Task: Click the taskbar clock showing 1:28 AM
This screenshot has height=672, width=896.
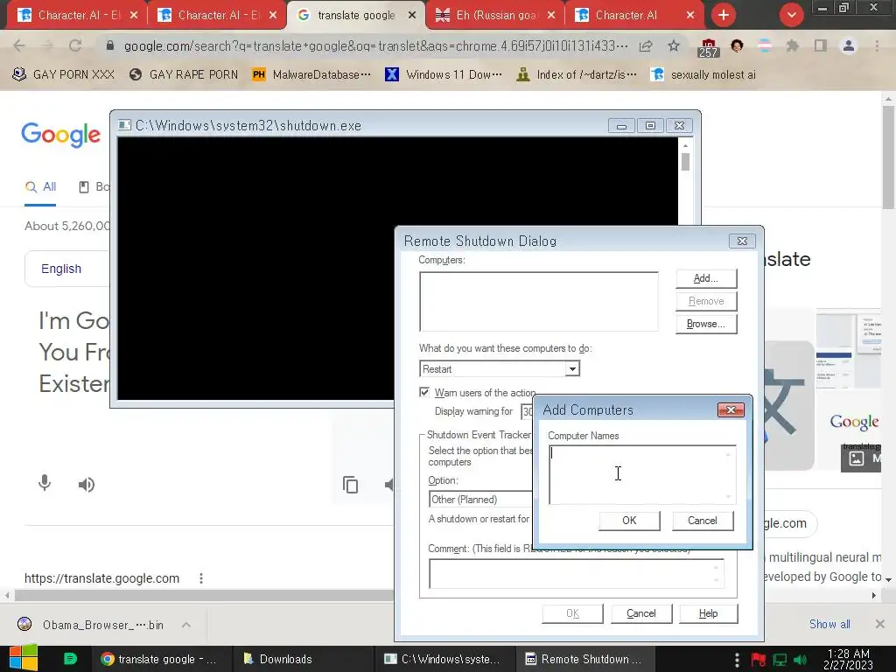Action: [x=849, y=659]
